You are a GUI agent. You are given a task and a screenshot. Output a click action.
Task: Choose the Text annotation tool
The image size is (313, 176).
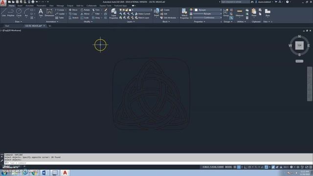(x=41, y=12)
